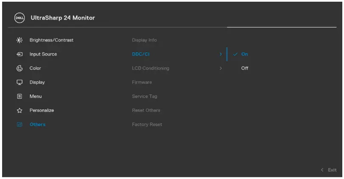Viewport: 344px width, 179px height.
Task: Open the Color menu
Action: tap(35, 68)
